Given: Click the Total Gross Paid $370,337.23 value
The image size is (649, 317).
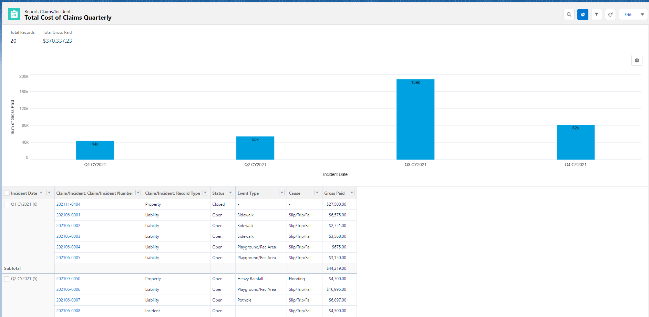Looking at the screenshot, I should [x=58, y=41].
